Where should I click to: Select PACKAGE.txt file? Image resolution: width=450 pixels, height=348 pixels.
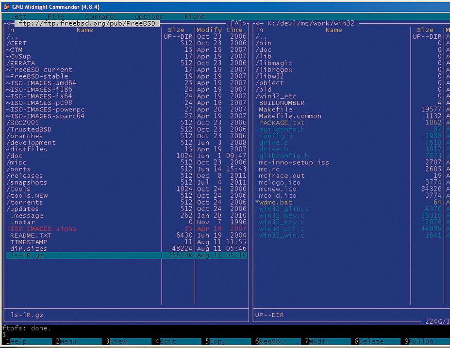tap(282, 123)
